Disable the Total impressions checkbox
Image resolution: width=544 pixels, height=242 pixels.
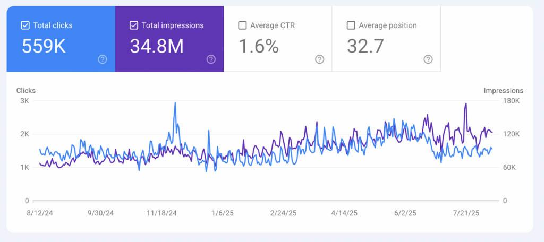coord(133,25)
